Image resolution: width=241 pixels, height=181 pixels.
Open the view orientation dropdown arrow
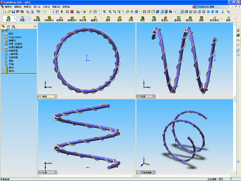click(x=139, y=12)
